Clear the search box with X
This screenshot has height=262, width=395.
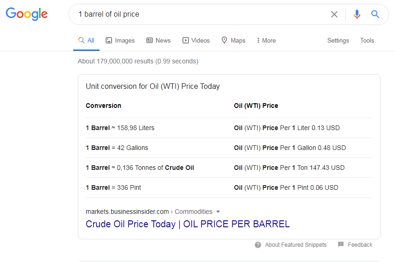coord(334,14)
